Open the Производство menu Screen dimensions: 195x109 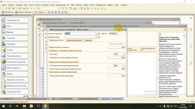tap(61, 5)
